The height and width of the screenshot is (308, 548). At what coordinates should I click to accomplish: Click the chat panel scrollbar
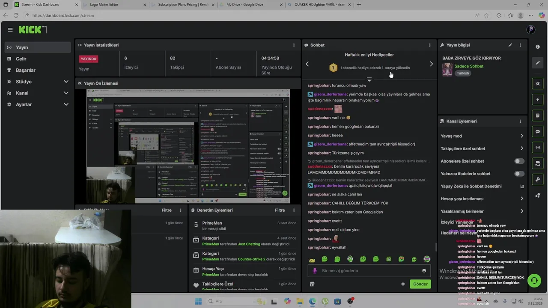436,247
